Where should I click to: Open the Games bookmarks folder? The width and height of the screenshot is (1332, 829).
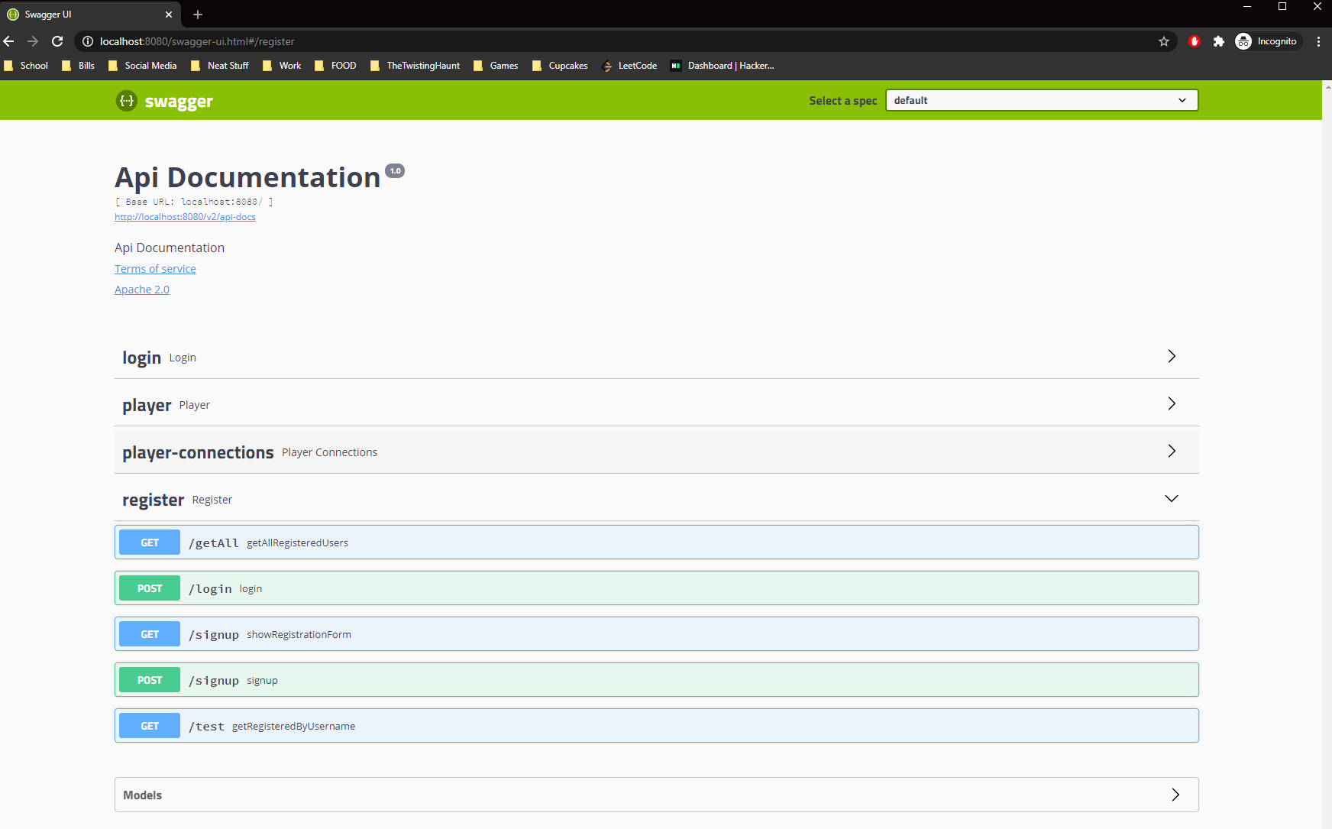point(496,66)
